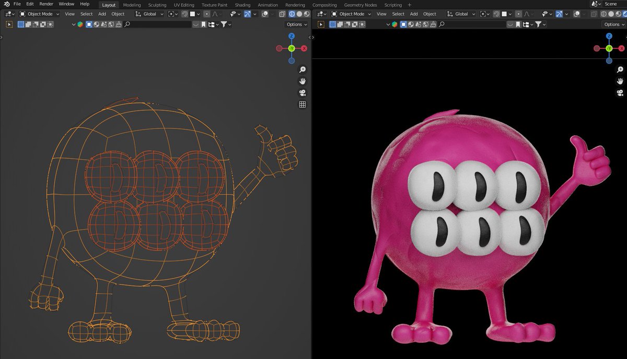Toggle camera view in the left viewport
The height and width of the screenshot is (359, 627).
(x=302, y=93)
